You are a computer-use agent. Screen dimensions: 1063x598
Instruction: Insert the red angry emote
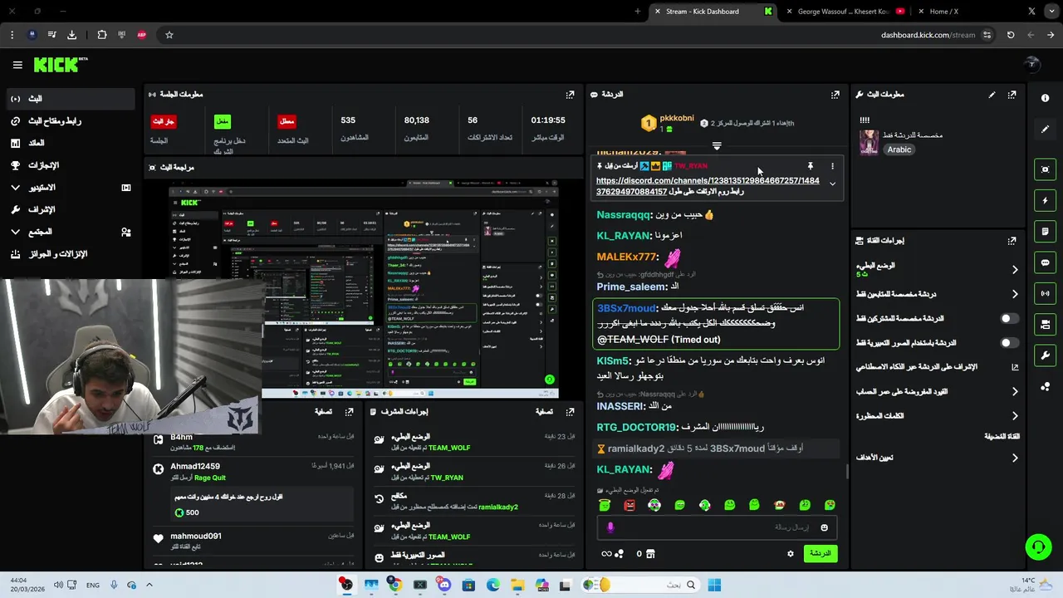(629, 505)
